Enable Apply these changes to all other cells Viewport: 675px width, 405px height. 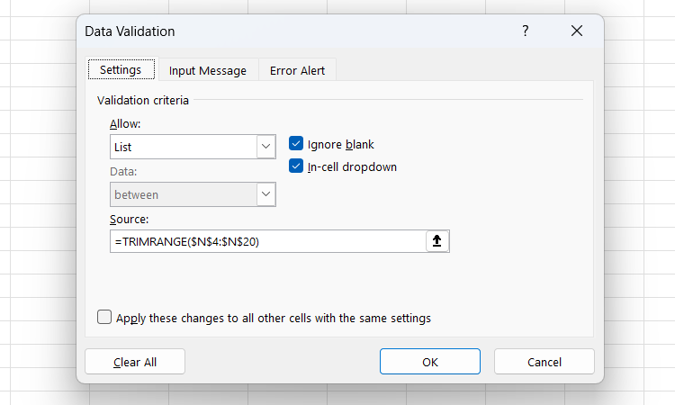tap(105, 318)
